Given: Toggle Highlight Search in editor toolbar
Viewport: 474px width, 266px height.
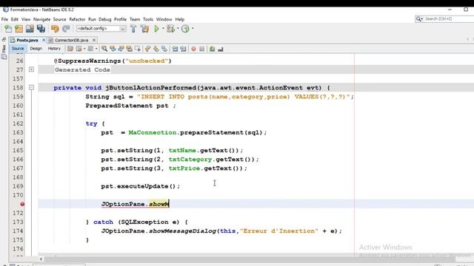Looking at the screenshot, I should tap(129, 49).
